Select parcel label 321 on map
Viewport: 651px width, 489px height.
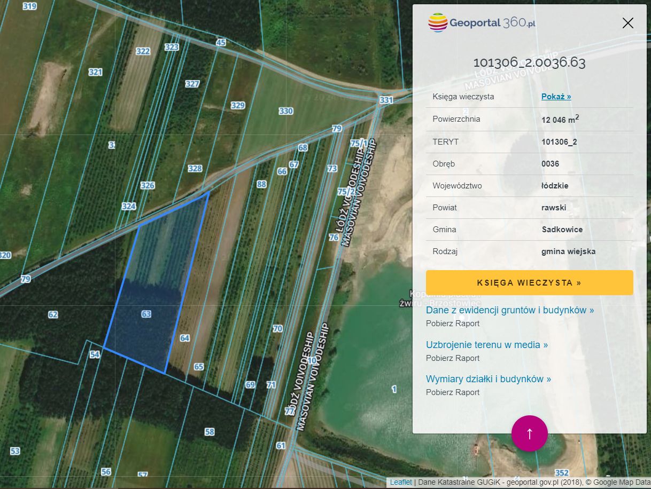pyautogui.click(x=95, y=72)
